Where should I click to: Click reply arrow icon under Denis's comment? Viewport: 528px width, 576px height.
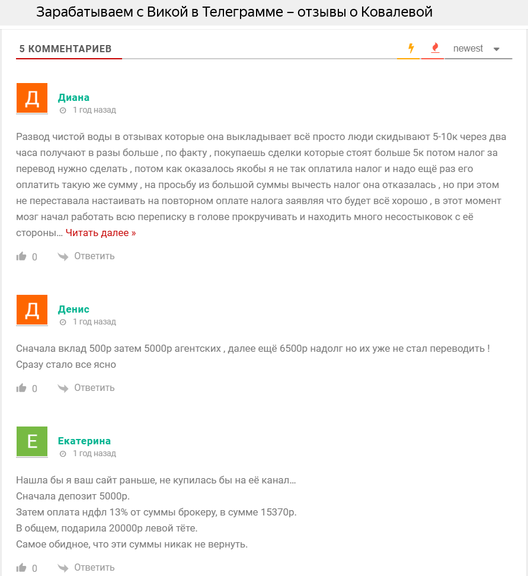click(x=63, y=388)
